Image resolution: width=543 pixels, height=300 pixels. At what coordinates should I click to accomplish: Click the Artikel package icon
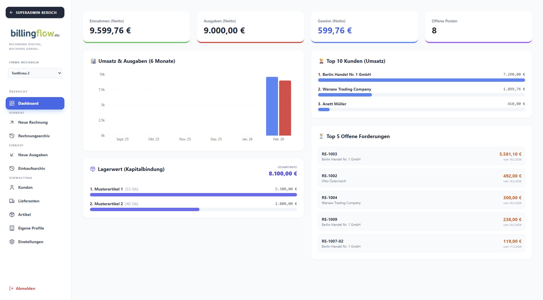click(x=12, y=215)
